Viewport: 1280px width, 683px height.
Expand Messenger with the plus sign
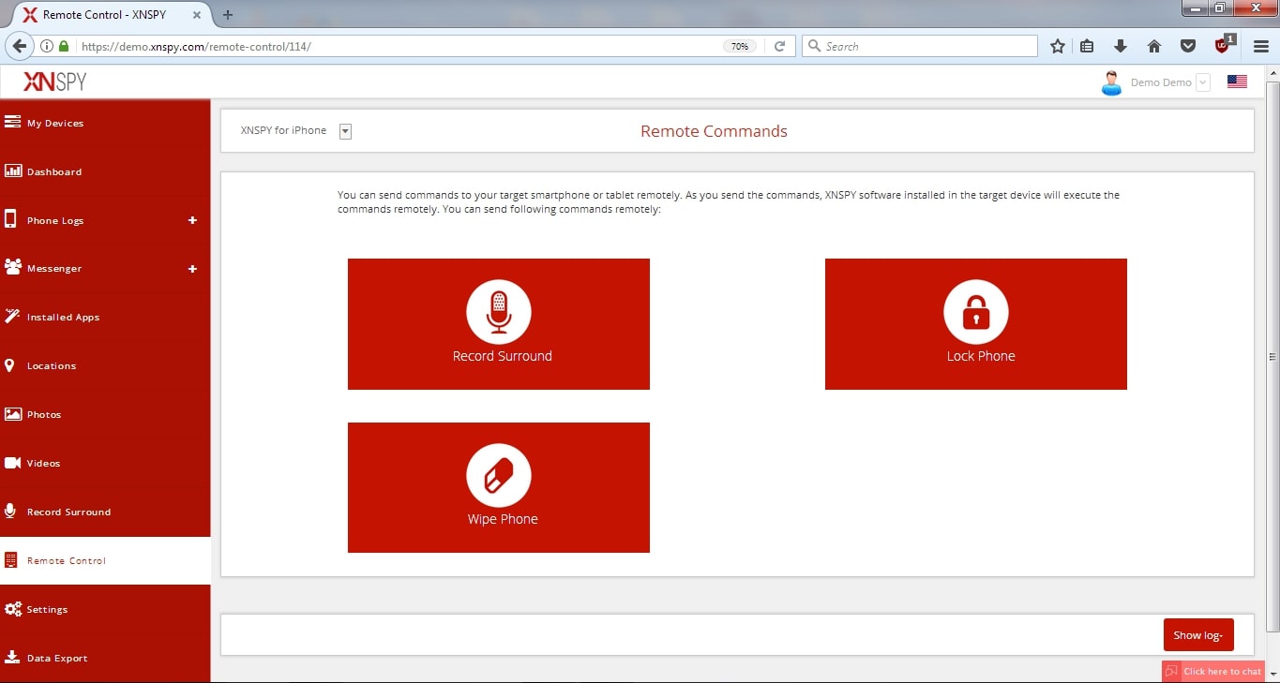coord(192,269)
